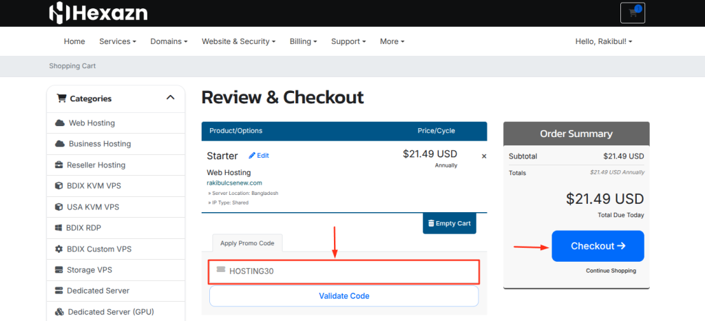Click the Starter product name
This screenshot has width=705, height=321.
pos(222,156)
